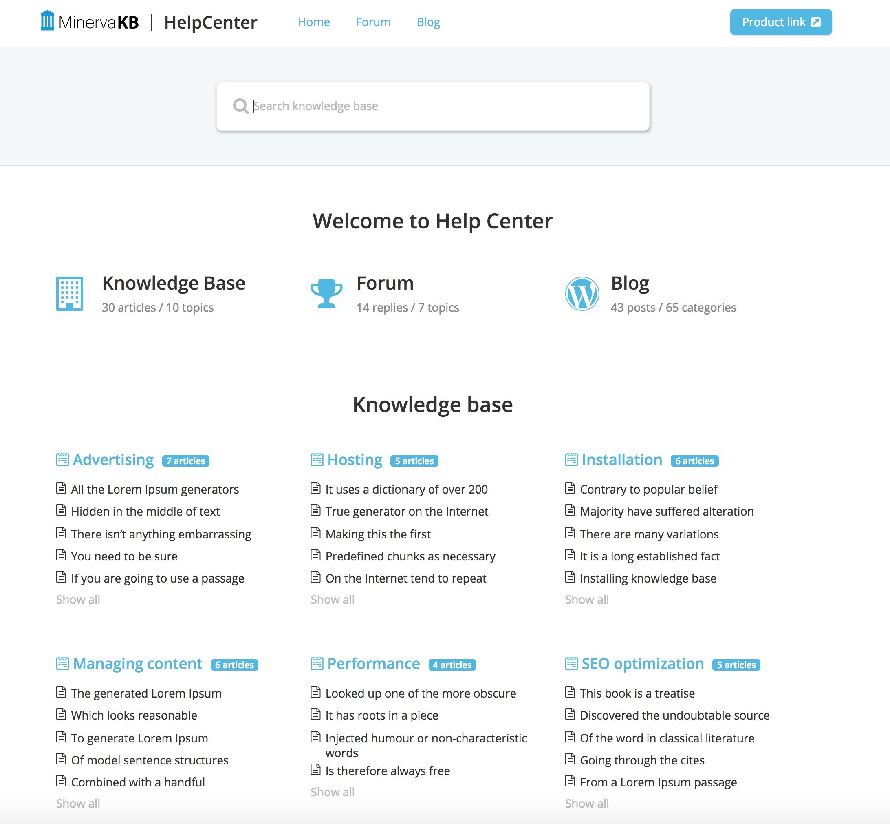Viewport: 890px width, 824px height.
Task: Click the magnifier icon in search box
Action: coord(240,106)
